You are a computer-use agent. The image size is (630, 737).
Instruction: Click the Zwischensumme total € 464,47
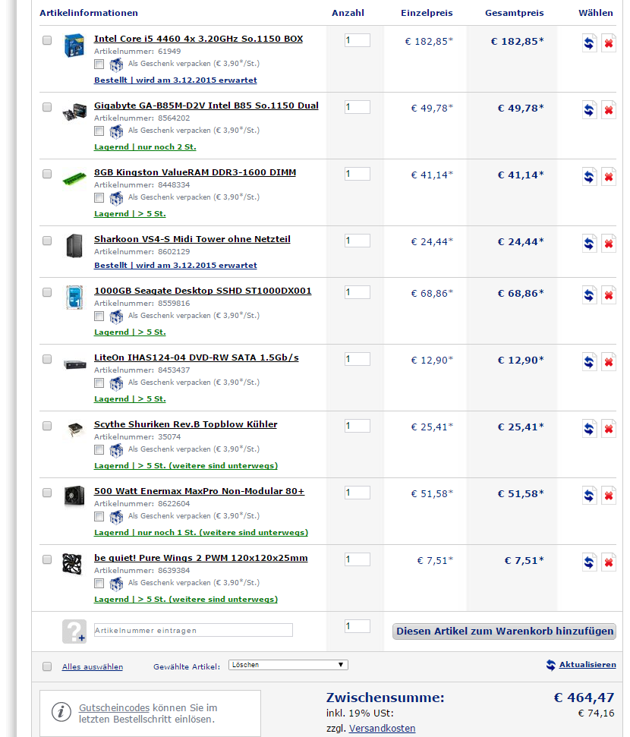click(x=584, y=698)
